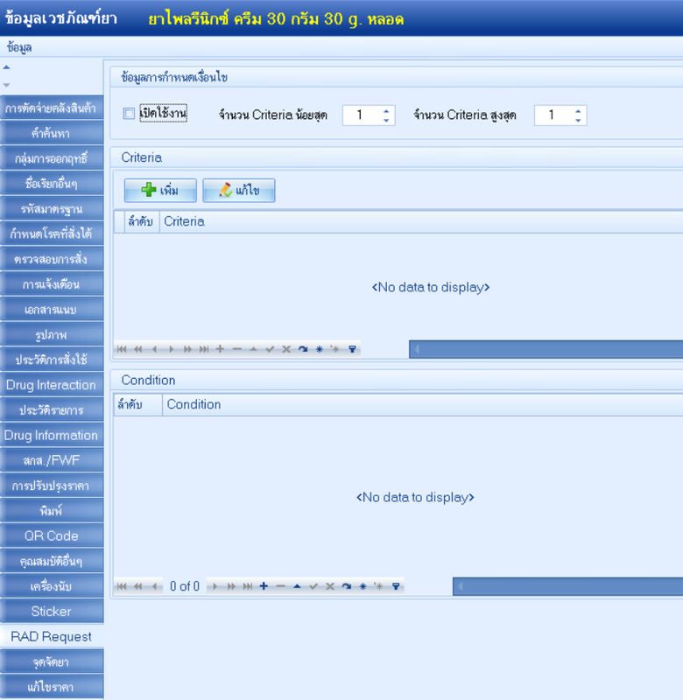The image size is (683, 700).
Task: Click the Condition grid ลำดับ column header
Action: click(x=138, y=404)
